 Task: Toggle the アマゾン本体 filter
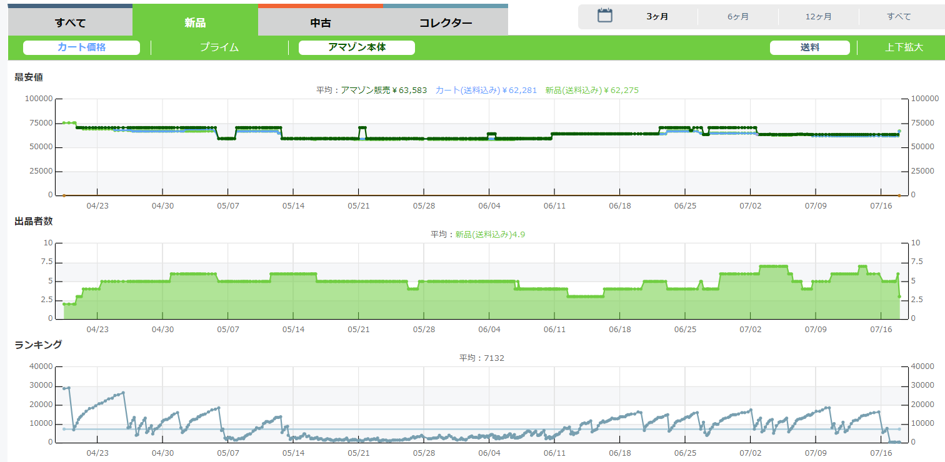[x=357, y=47]
